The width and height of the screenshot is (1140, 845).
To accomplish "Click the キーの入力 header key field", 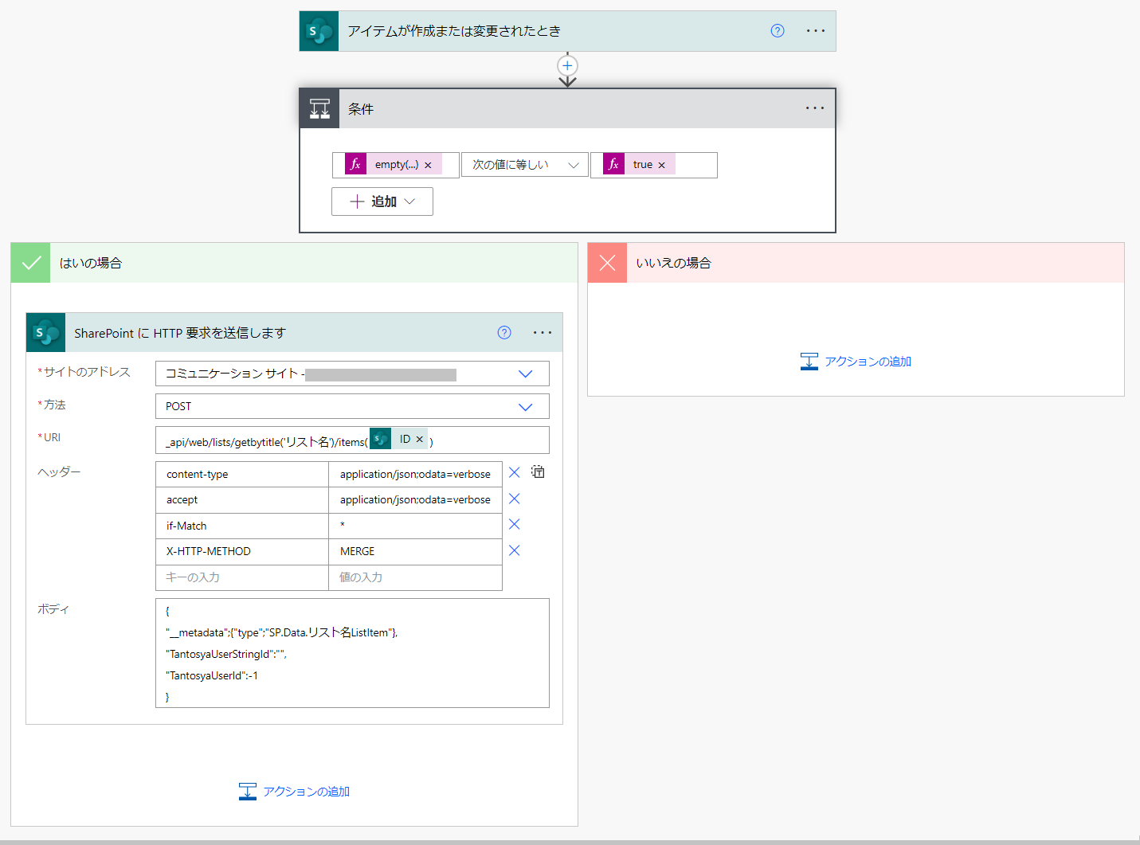I will coord(241,577).
